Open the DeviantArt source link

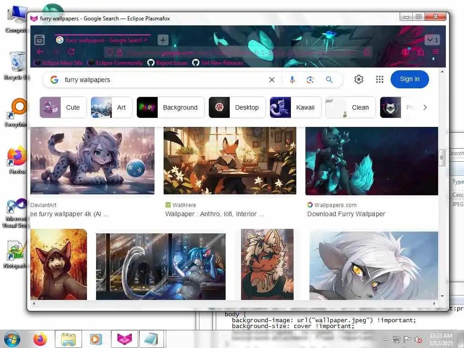click(x=43, y=205)
